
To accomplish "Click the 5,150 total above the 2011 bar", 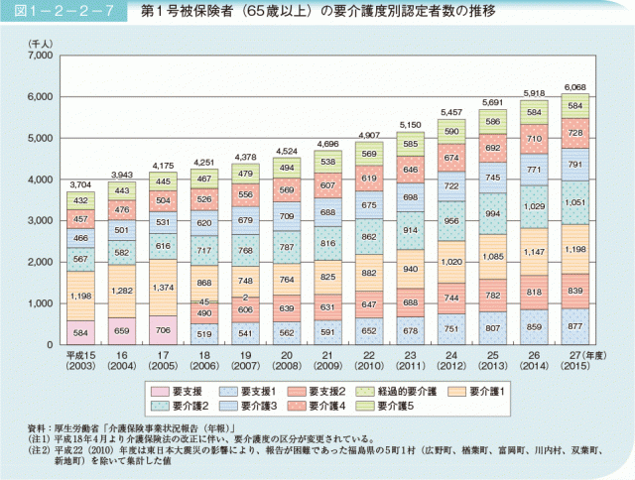I will (410, 125).
